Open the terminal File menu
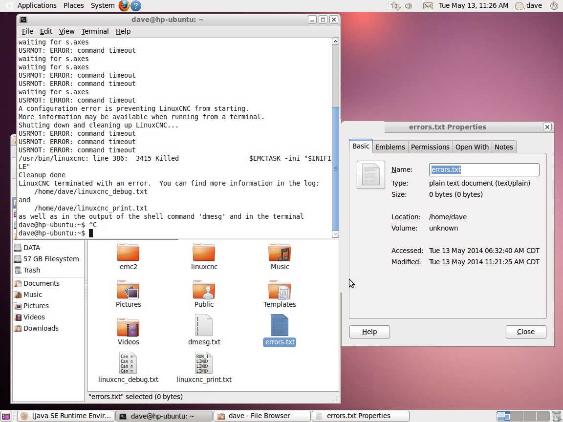Screen dimensions: 563x422 pyautogui.click(x=27, y=32)
